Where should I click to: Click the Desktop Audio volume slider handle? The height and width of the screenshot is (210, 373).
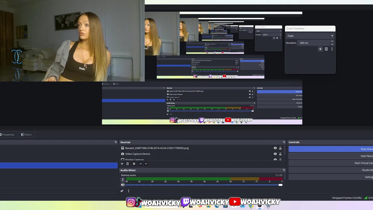pos(280,185)
